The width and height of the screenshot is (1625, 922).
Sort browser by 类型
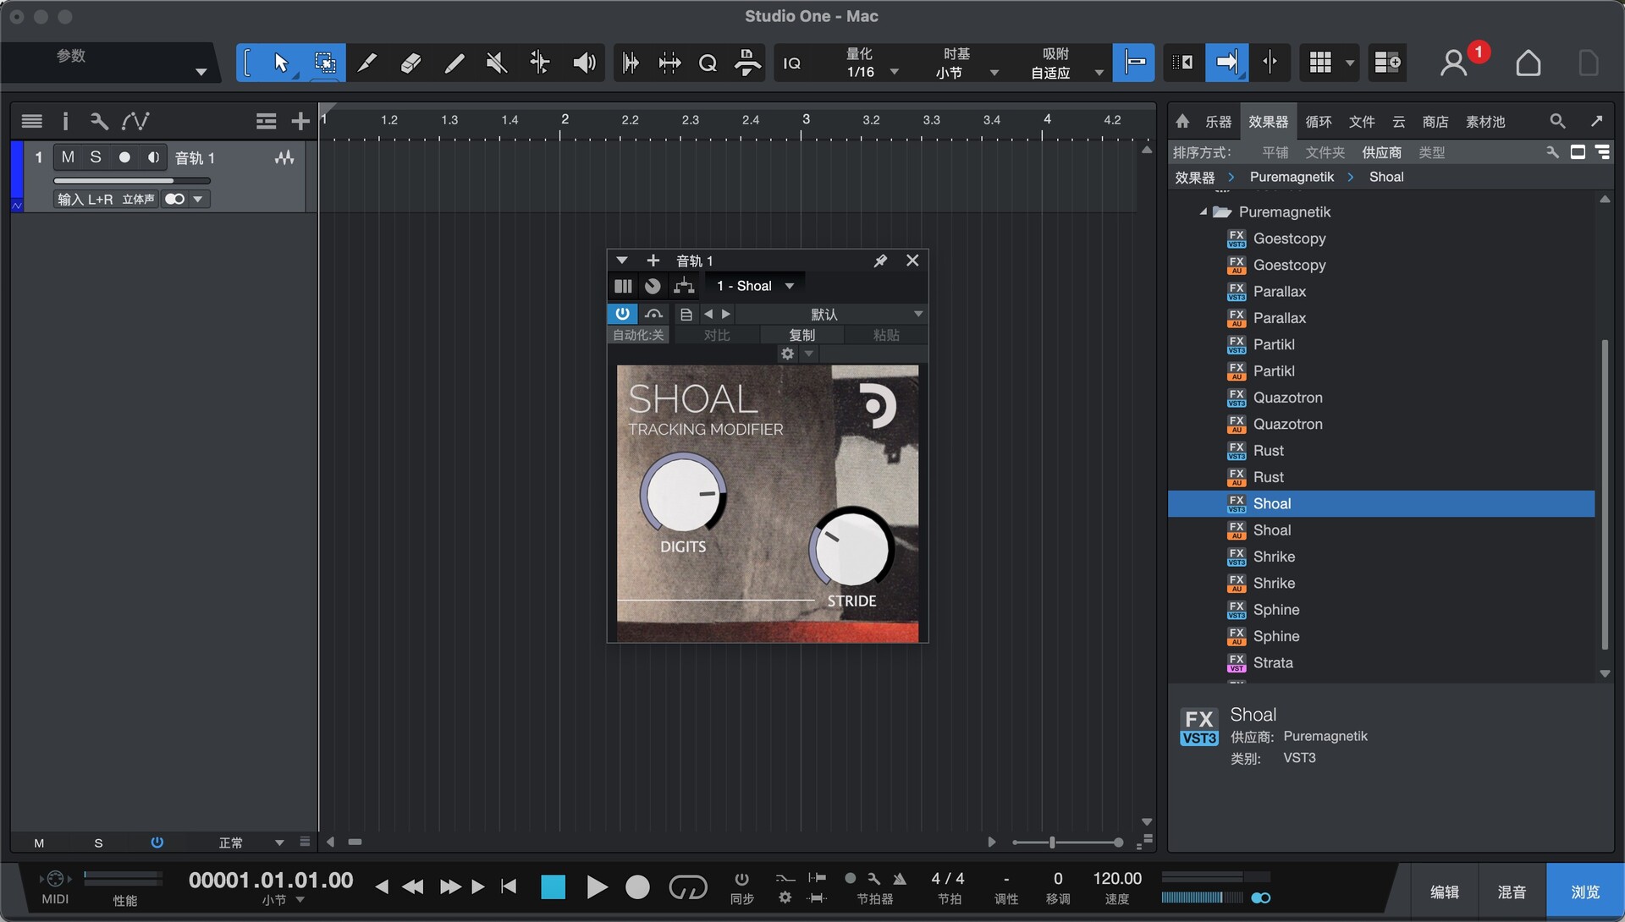[1432, 152]
